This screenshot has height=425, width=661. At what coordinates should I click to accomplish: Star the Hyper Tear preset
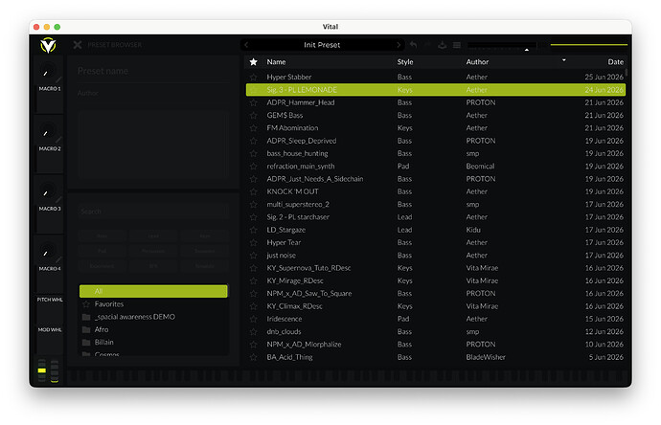point(253,242)
